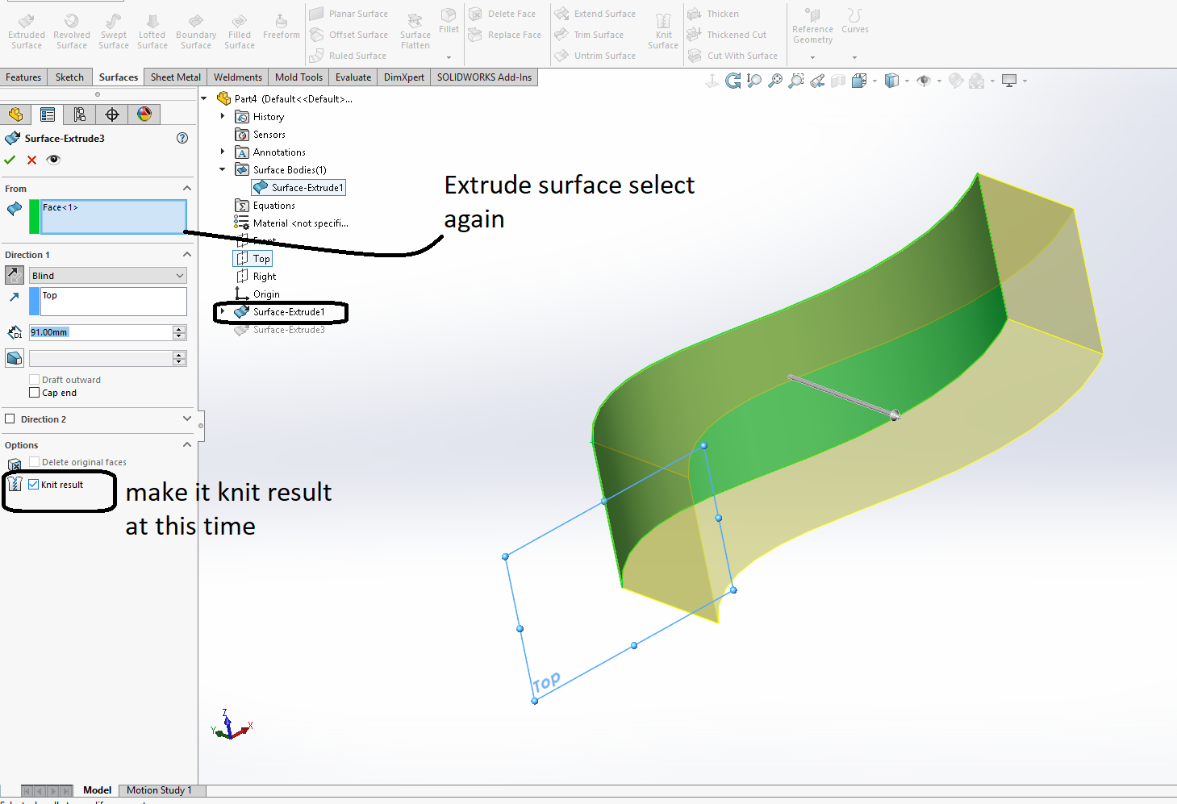
Task: Collapse the Direction 1 group
Action: point(186,254)
